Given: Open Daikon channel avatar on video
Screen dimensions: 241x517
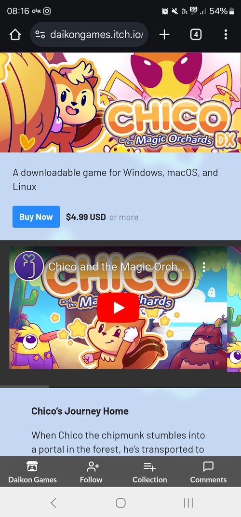Looking at the screenshot, I should tap(29, 266).
